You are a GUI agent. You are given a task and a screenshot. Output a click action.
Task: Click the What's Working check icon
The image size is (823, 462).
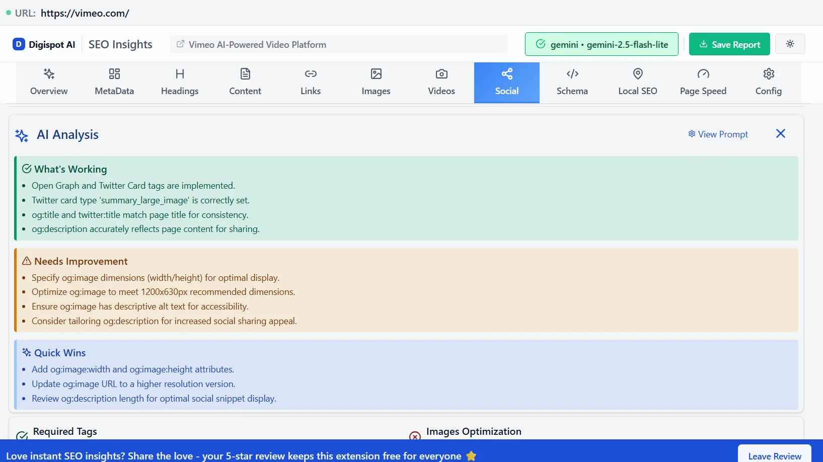pyautogui.click(x=27, y=169)
